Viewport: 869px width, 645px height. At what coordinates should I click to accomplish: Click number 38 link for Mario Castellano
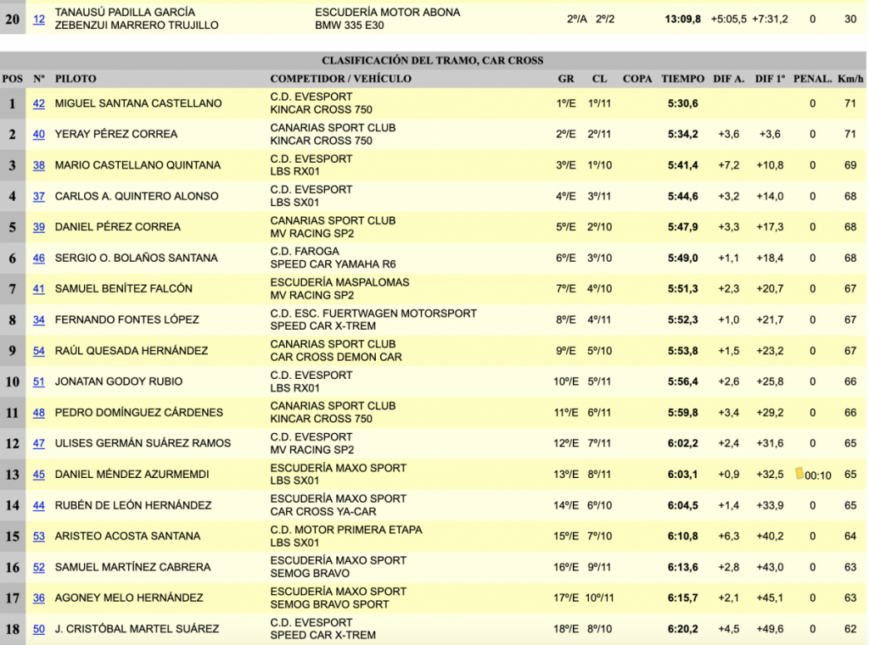coord(39,165)
